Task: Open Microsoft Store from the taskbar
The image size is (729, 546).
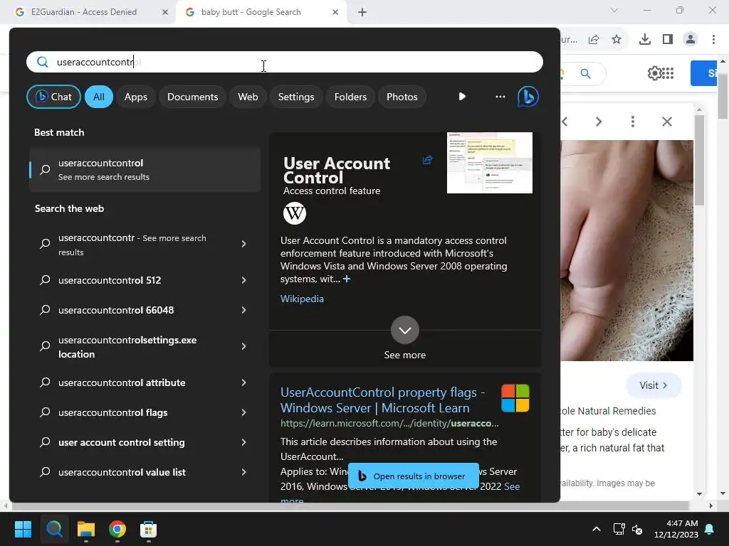Action: [x=148, y=529]
